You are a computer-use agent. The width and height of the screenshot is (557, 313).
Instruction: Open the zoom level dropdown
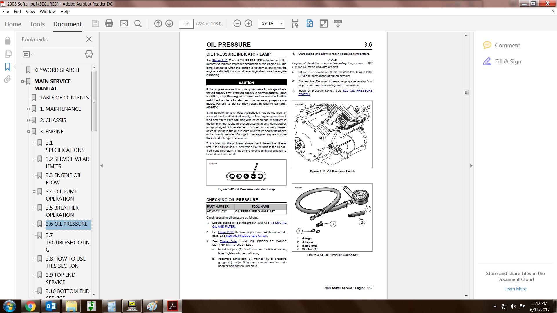click(281, 23)
